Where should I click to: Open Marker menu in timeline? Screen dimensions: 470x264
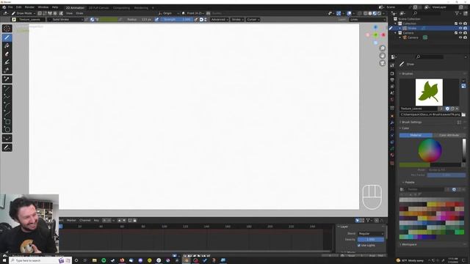(71, 220)
